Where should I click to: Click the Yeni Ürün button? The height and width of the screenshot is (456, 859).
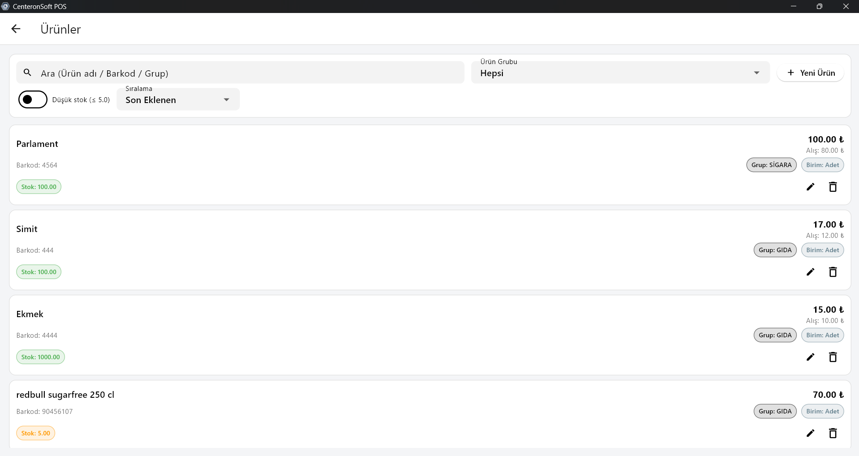811,73
